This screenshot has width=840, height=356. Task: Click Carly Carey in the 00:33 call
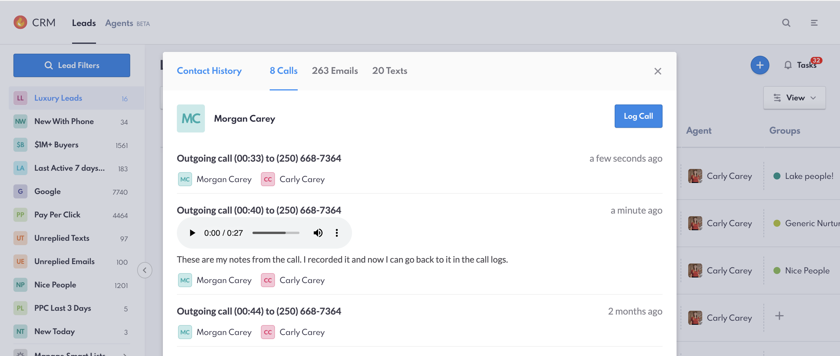coord(292,179)
